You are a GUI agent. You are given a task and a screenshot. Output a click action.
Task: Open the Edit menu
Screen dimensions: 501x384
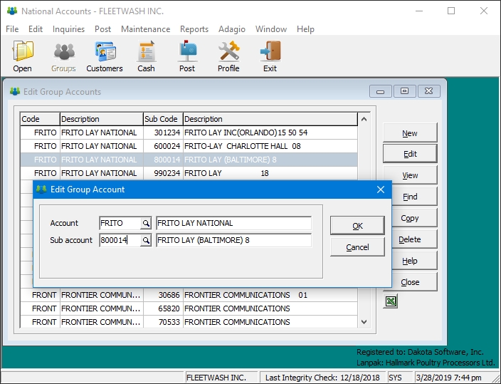coord(36,29)
